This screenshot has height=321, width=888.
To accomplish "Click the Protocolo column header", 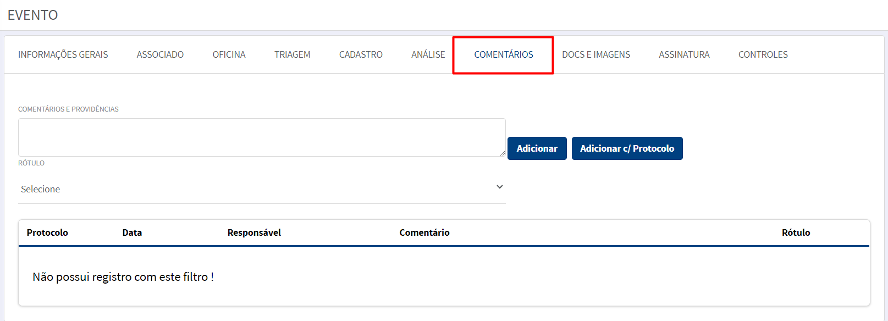I will (47, 233).
